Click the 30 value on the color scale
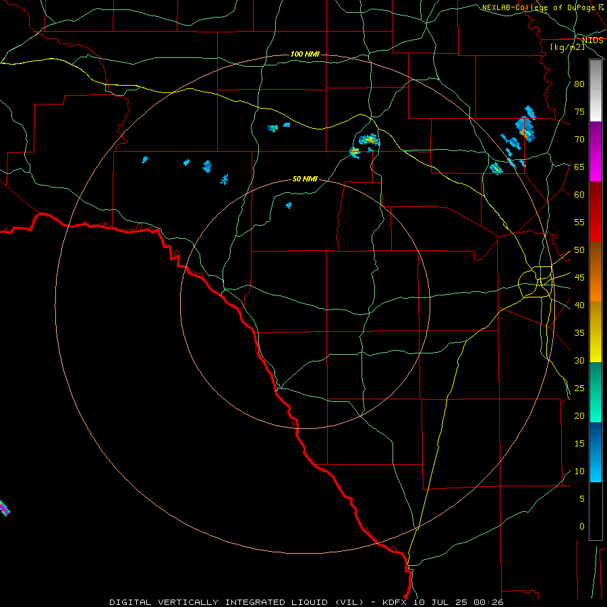The width and height of the screenshot is (607, 607). (579, 360)
